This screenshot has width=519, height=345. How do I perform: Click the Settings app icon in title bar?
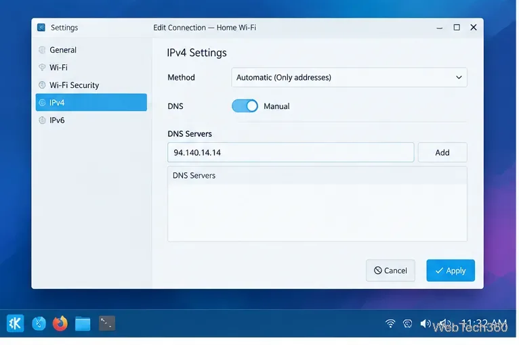click(41, 28)
